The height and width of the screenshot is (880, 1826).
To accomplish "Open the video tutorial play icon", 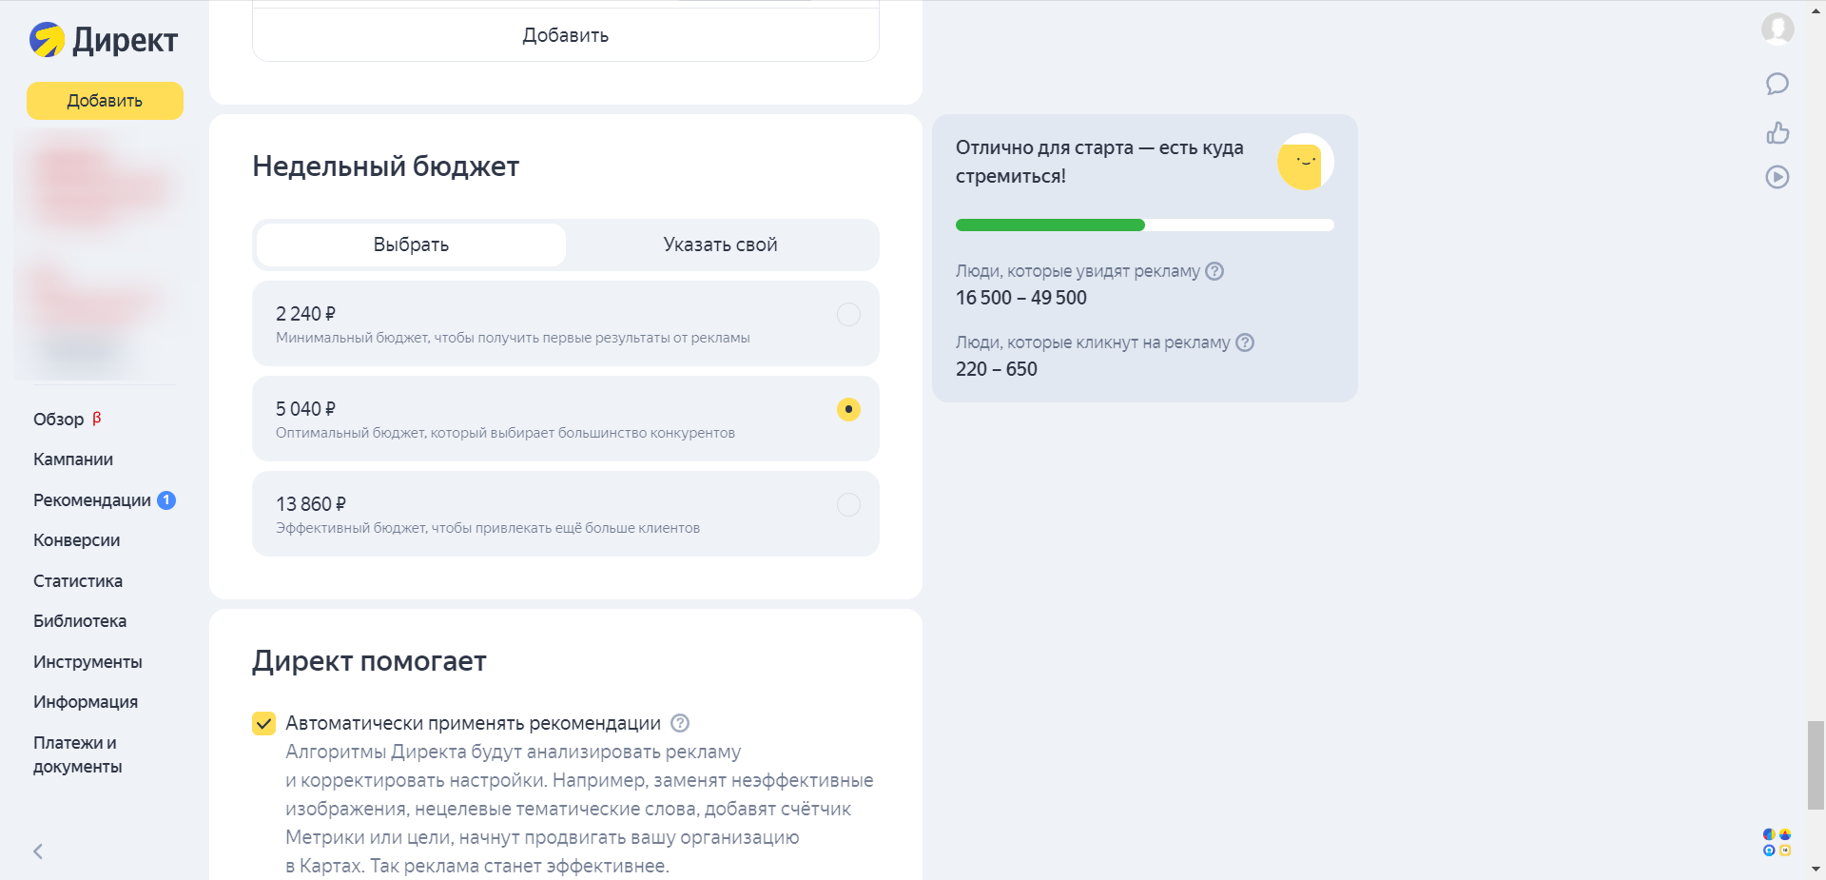I will point(1777,177).
